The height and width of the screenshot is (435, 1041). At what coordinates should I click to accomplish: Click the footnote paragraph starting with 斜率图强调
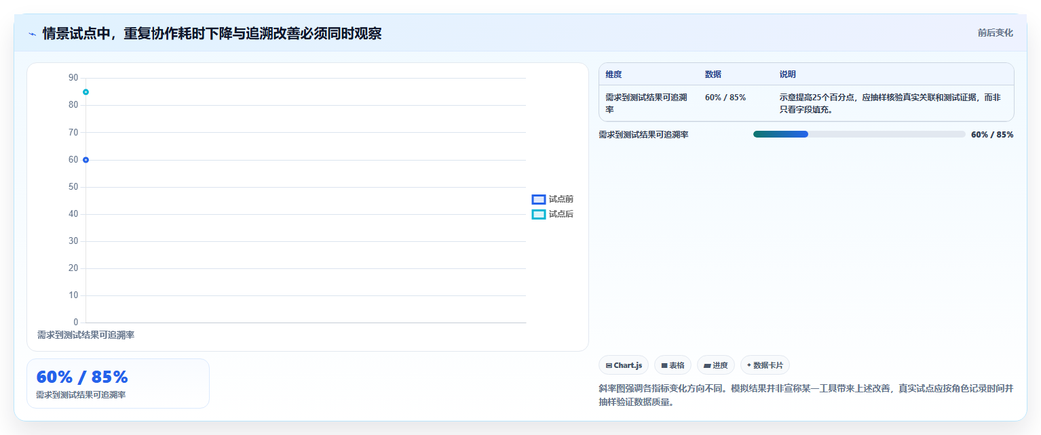pos(806,395)
